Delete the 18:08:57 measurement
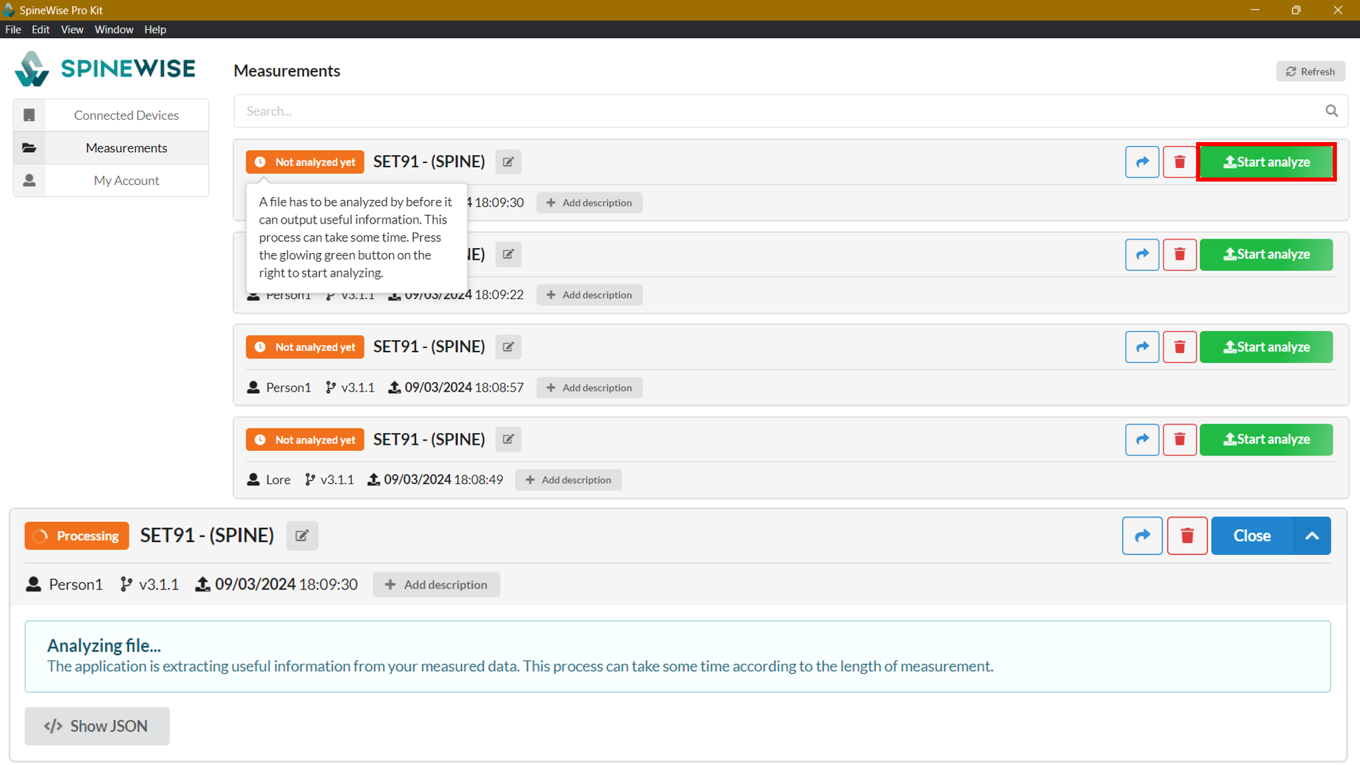 pyautogui.click(x=1180, y=347)
